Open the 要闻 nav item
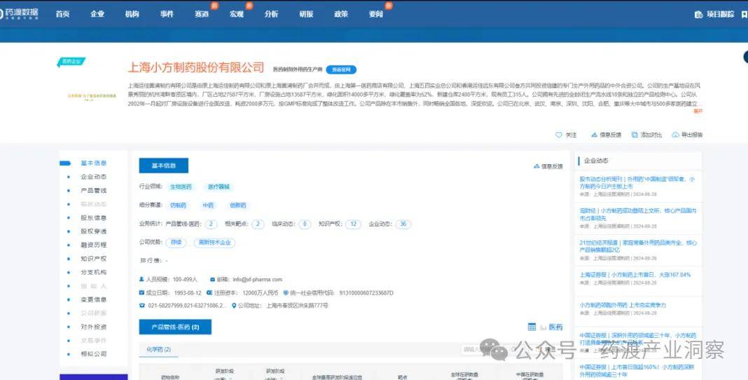Image resolution: width=748 pixels, height=380 pixels. (x=376, y=14)
